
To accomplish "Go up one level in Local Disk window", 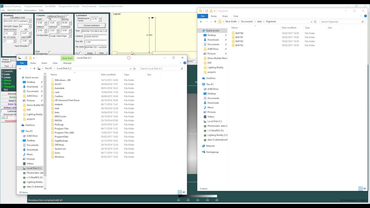I will click(x=34, y=68).
